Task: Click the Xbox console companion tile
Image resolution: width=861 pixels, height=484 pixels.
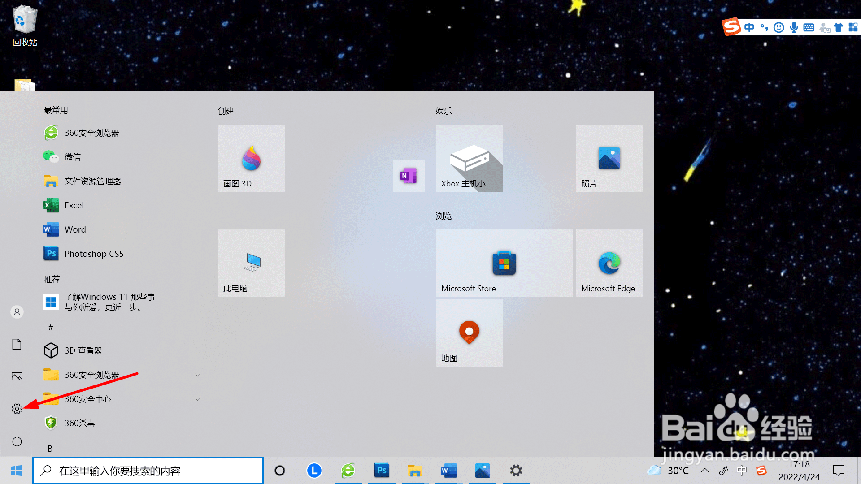Action: (469, 158)
